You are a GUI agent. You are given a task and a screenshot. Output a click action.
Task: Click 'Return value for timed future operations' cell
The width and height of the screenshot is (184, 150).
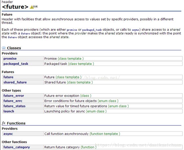[x=113, y=106]
